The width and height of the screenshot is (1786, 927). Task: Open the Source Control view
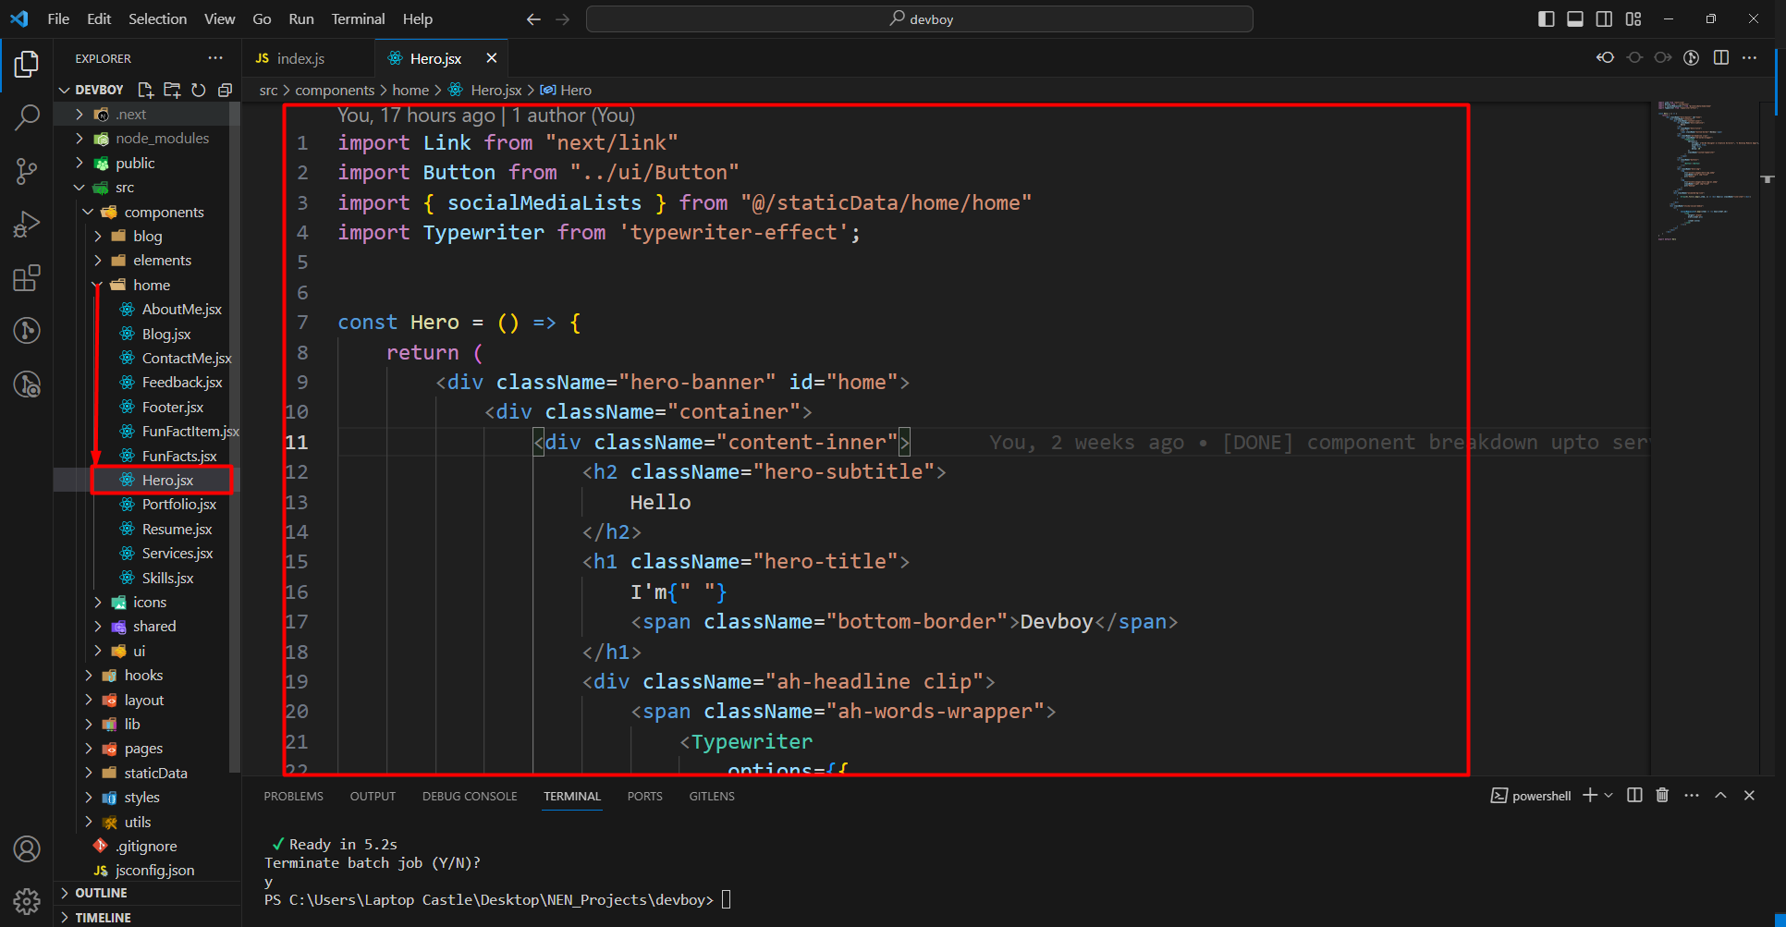pyautogui.click(x=27, y=171)
